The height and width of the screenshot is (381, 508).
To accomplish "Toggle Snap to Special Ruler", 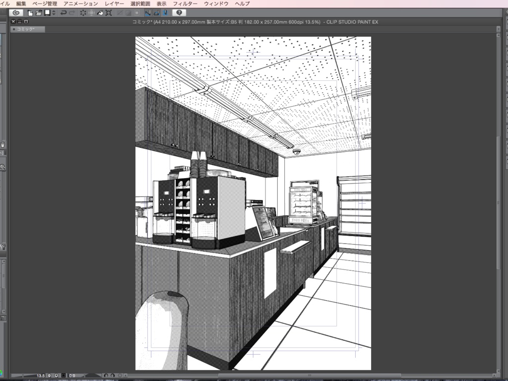I will pyautogui.click(x=156, y=13).
